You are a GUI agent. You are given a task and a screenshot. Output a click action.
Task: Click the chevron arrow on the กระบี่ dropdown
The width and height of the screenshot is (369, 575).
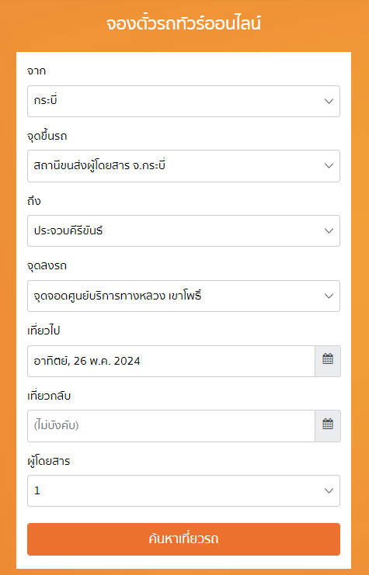(329, 101)
